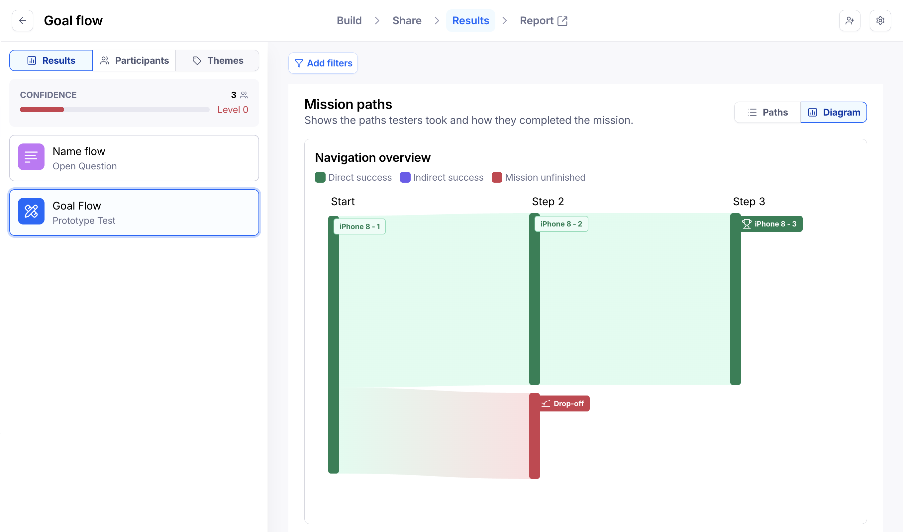
Task: Click the back arrow button
Action: point(22,21)
